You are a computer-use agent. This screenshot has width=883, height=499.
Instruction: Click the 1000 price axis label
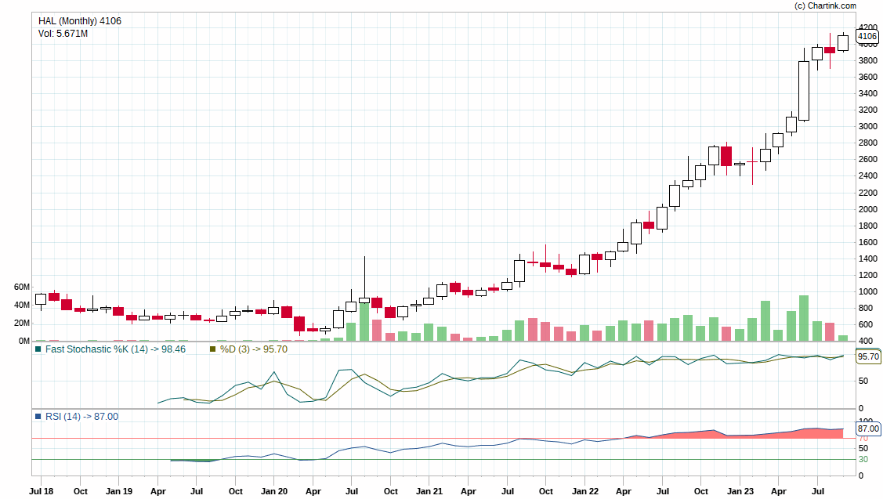point(868,291)
